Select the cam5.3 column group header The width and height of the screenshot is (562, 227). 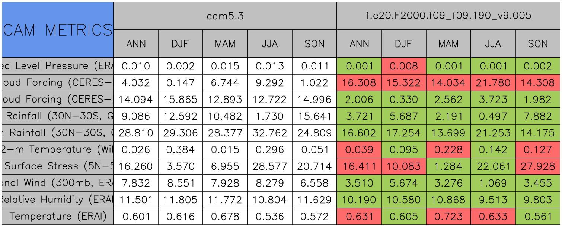pyautogui.click(x=225, y=16)
